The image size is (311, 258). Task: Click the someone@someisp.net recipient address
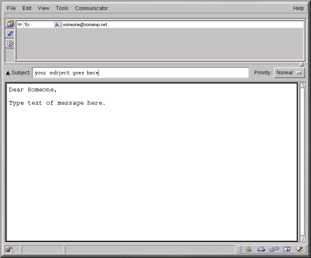point(85,25)
